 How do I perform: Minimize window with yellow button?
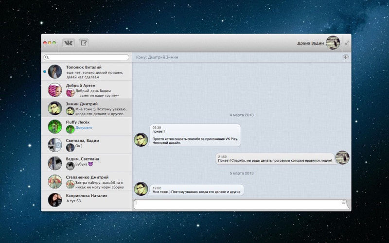[50, 43]
